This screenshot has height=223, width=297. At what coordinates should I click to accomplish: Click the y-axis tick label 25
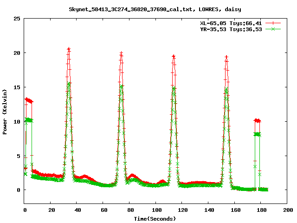[x=17, y=19]
